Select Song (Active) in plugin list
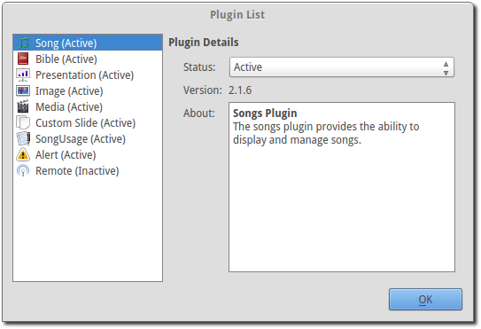481x329 pixels. tap(88, 43)
